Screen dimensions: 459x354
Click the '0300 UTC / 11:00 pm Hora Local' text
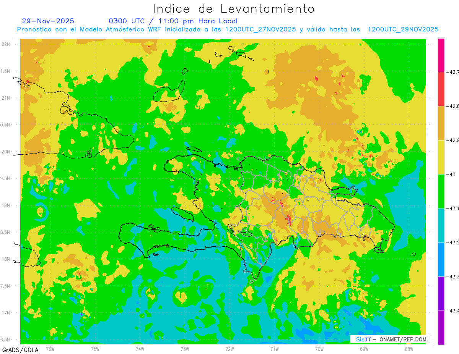click(x=173, y=21)
